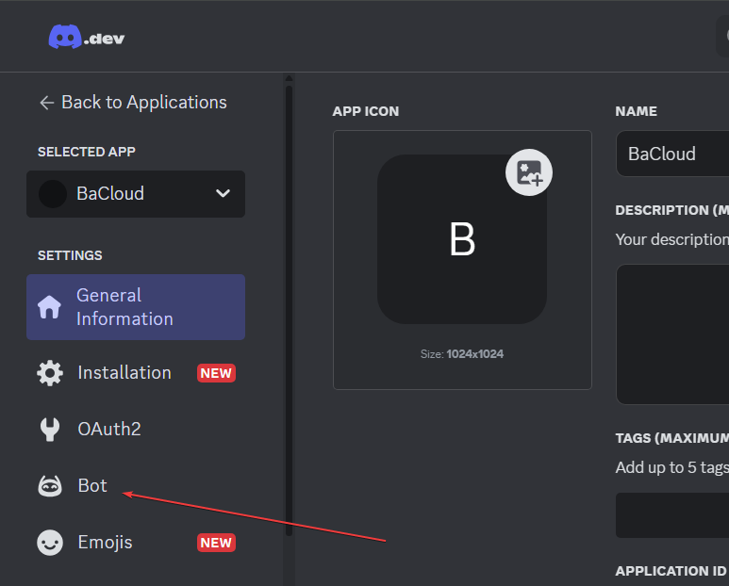Image resolution: width=729 pixels, height=586 pixels.
Task: Open the Bot settings page
Action: 136,486
